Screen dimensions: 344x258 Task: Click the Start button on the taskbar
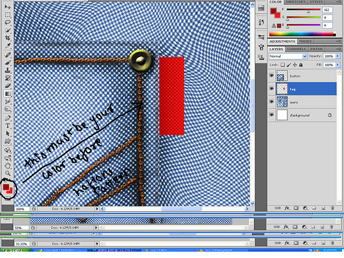(x=16, y=250)
